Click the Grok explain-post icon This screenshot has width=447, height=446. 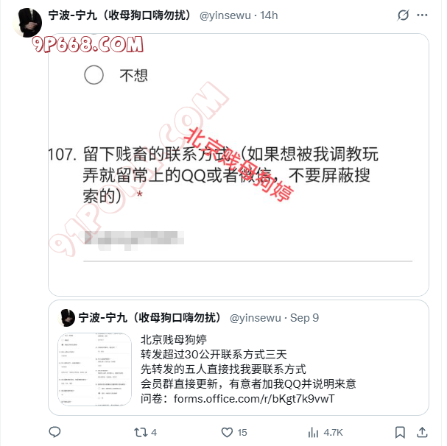(x=403, y=15)
